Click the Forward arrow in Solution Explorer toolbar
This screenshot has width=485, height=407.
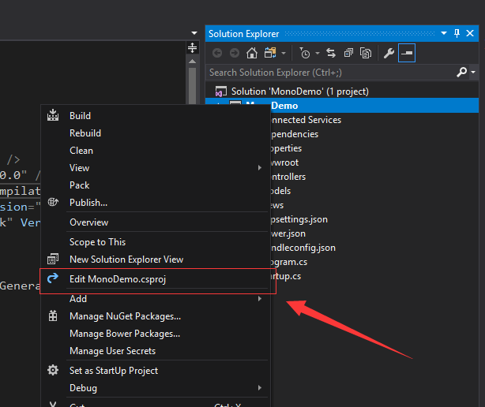tap(235, 53)
